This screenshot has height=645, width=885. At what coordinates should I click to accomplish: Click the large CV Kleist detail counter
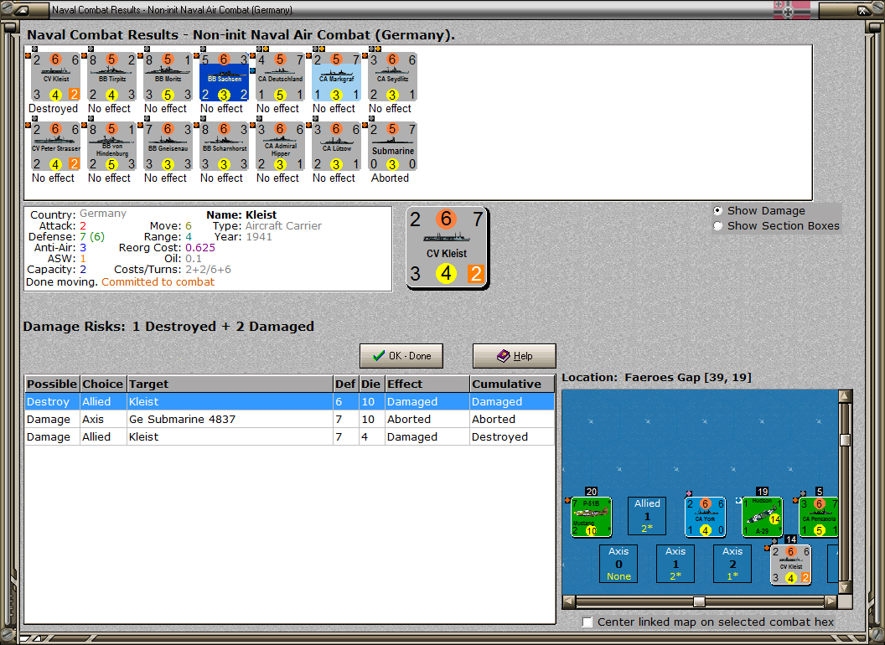(447, 248)
